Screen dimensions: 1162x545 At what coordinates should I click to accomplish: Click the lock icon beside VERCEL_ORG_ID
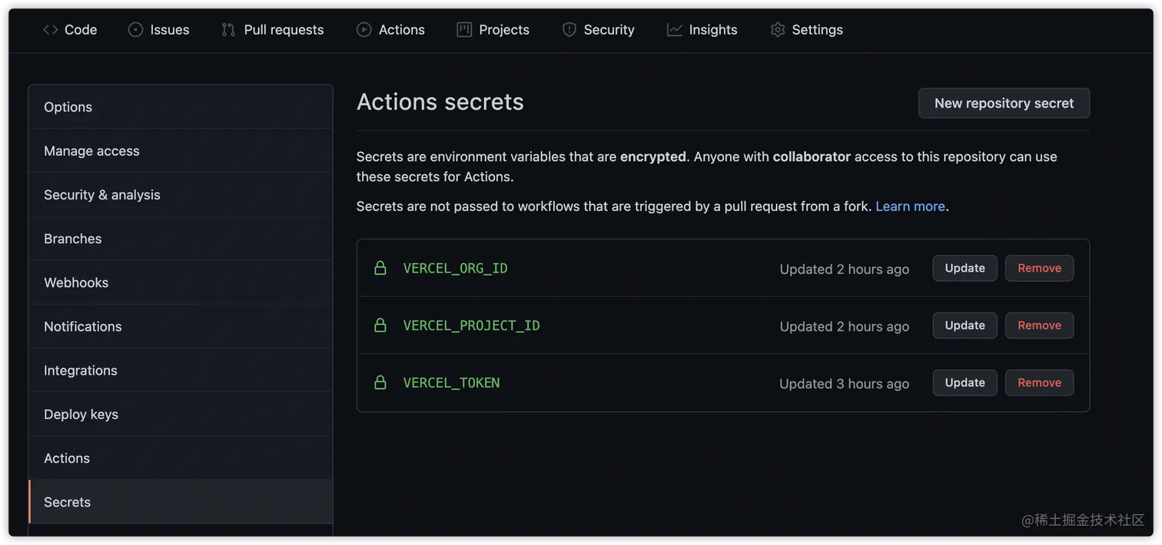[x=380, y=267]
